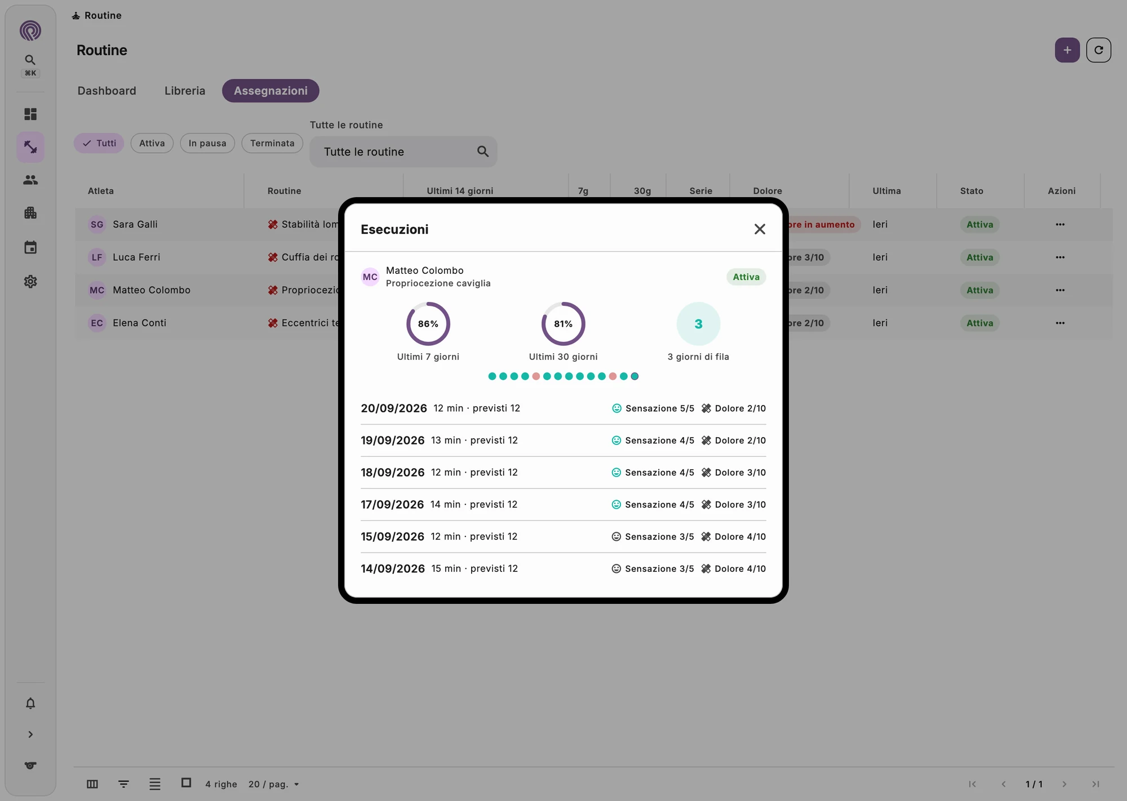Switch to the Libreria tab
Screen dimensions: 1127x801
[185, 91]
